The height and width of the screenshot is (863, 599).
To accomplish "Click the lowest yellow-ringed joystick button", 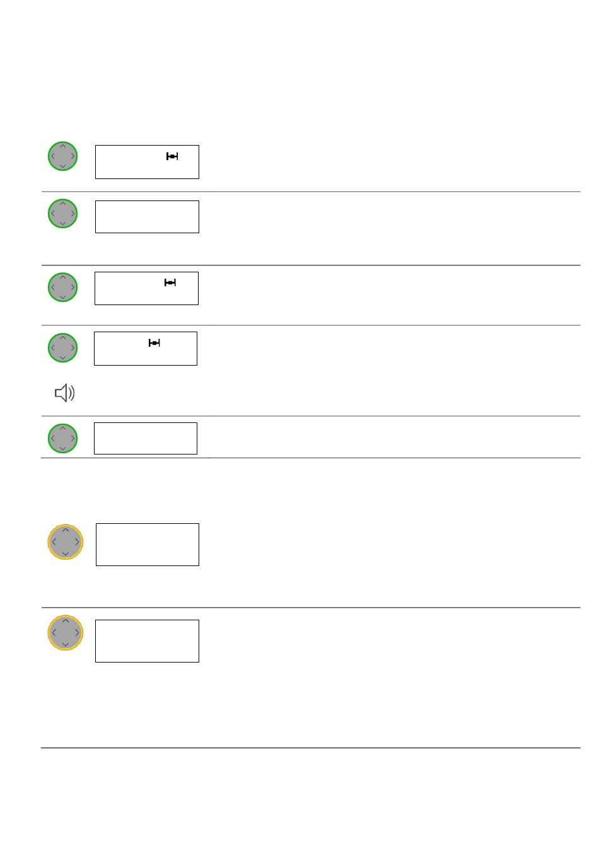I will (66, 633).
